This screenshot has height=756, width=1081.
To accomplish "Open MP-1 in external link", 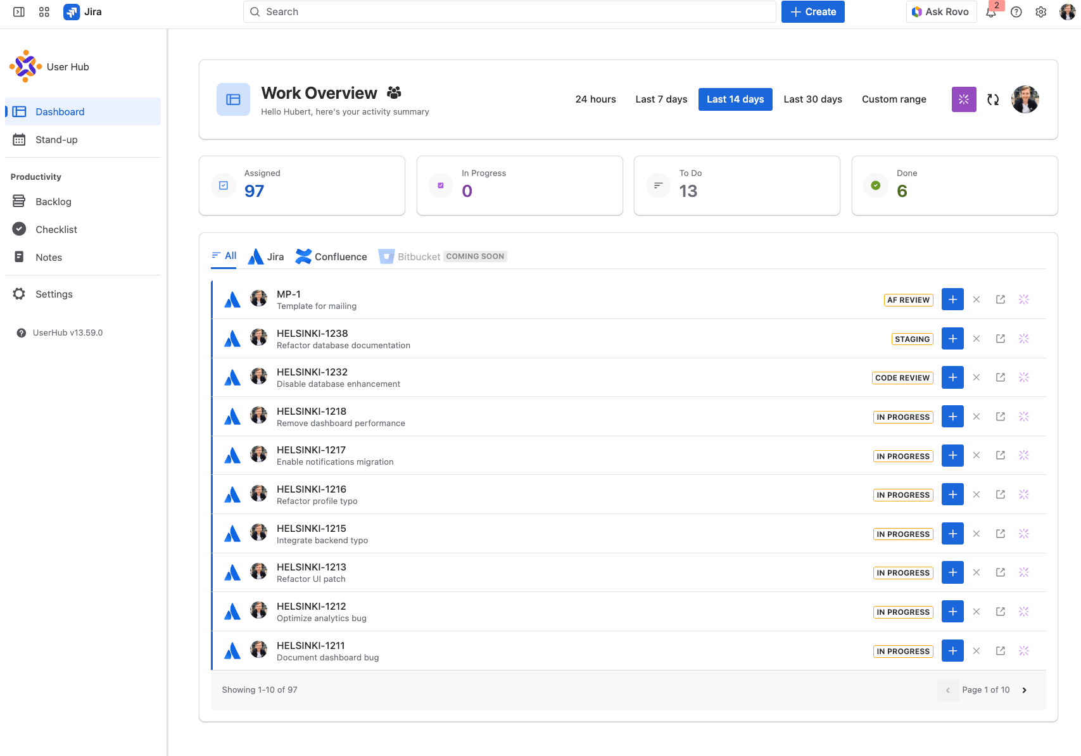I will pyautogui.click(x=1001, y=299).
